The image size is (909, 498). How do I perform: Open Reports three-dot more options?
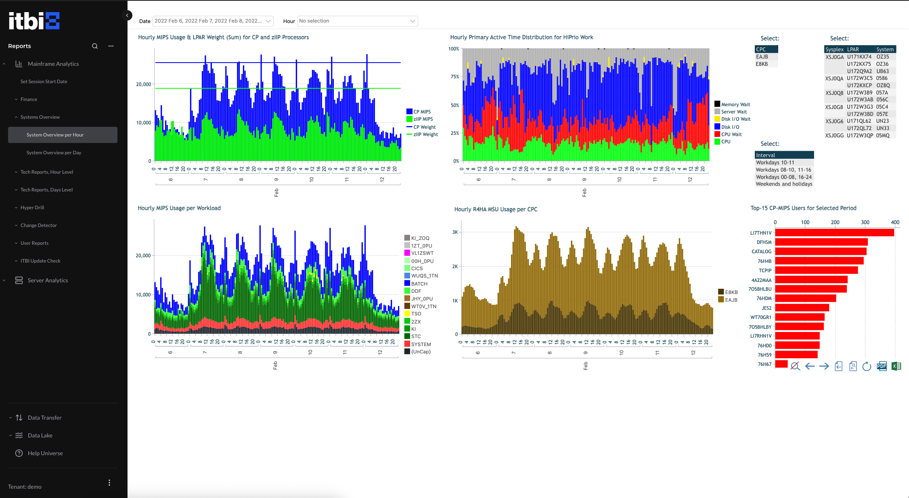111,46
